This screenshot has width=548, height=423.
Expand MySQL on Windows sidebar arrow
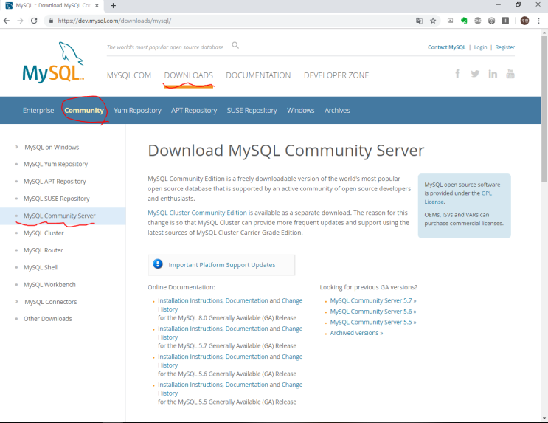pos(16,147)
